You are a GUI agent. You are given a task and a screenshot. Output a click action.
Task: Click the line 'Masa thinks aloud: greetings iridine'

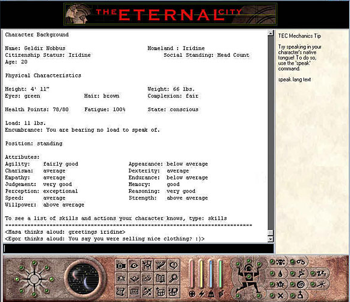pyautogui.click(x=65, y=232)
